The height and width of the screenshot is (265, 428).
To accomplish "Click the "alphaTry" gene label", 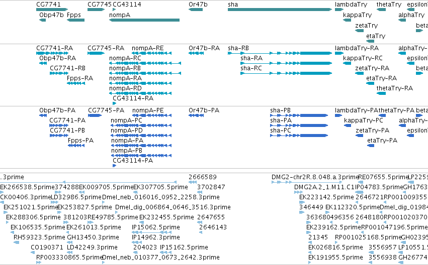I will (411, 15).
